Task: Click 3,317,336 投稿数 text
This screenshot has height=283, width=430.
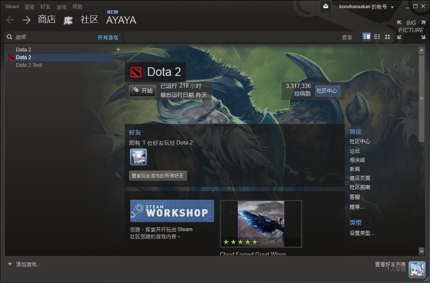Action: tap(298, 90)
